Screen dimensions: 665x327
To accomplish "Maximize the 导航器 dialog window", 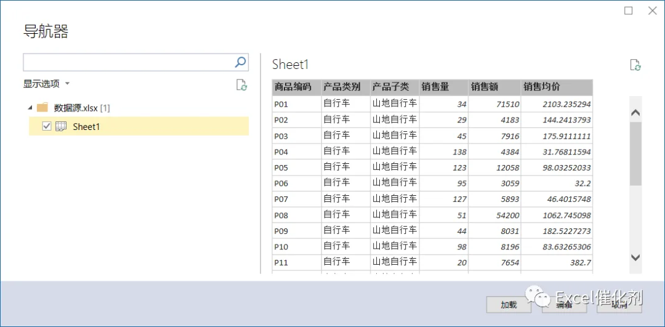I will [628, 10].
